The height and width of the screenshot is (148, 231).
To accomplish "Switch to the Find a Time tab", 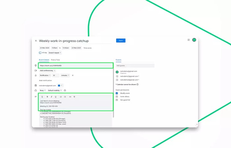I will click(55, 60).
